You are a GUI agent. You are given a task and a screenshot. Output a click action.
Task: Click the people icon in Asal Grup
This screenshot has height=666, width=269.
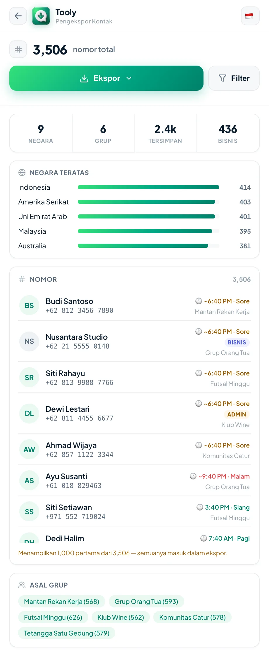click(x=22, y=585)
